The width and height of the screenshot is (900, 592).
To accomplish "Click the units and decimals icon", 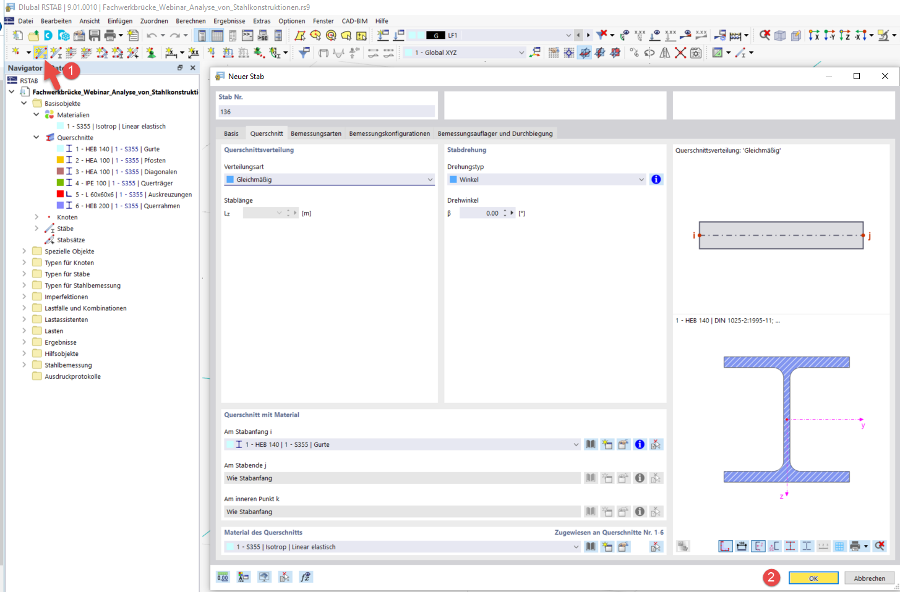I will click(223, 577).
